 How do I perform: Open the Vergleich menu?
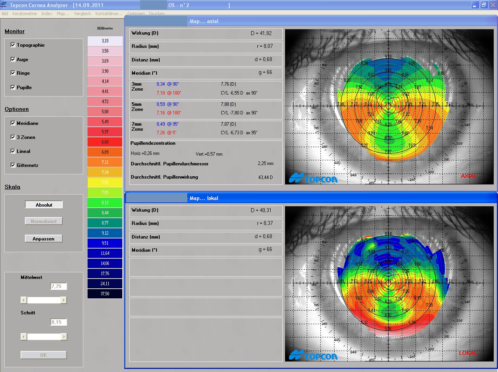point(82,14)
